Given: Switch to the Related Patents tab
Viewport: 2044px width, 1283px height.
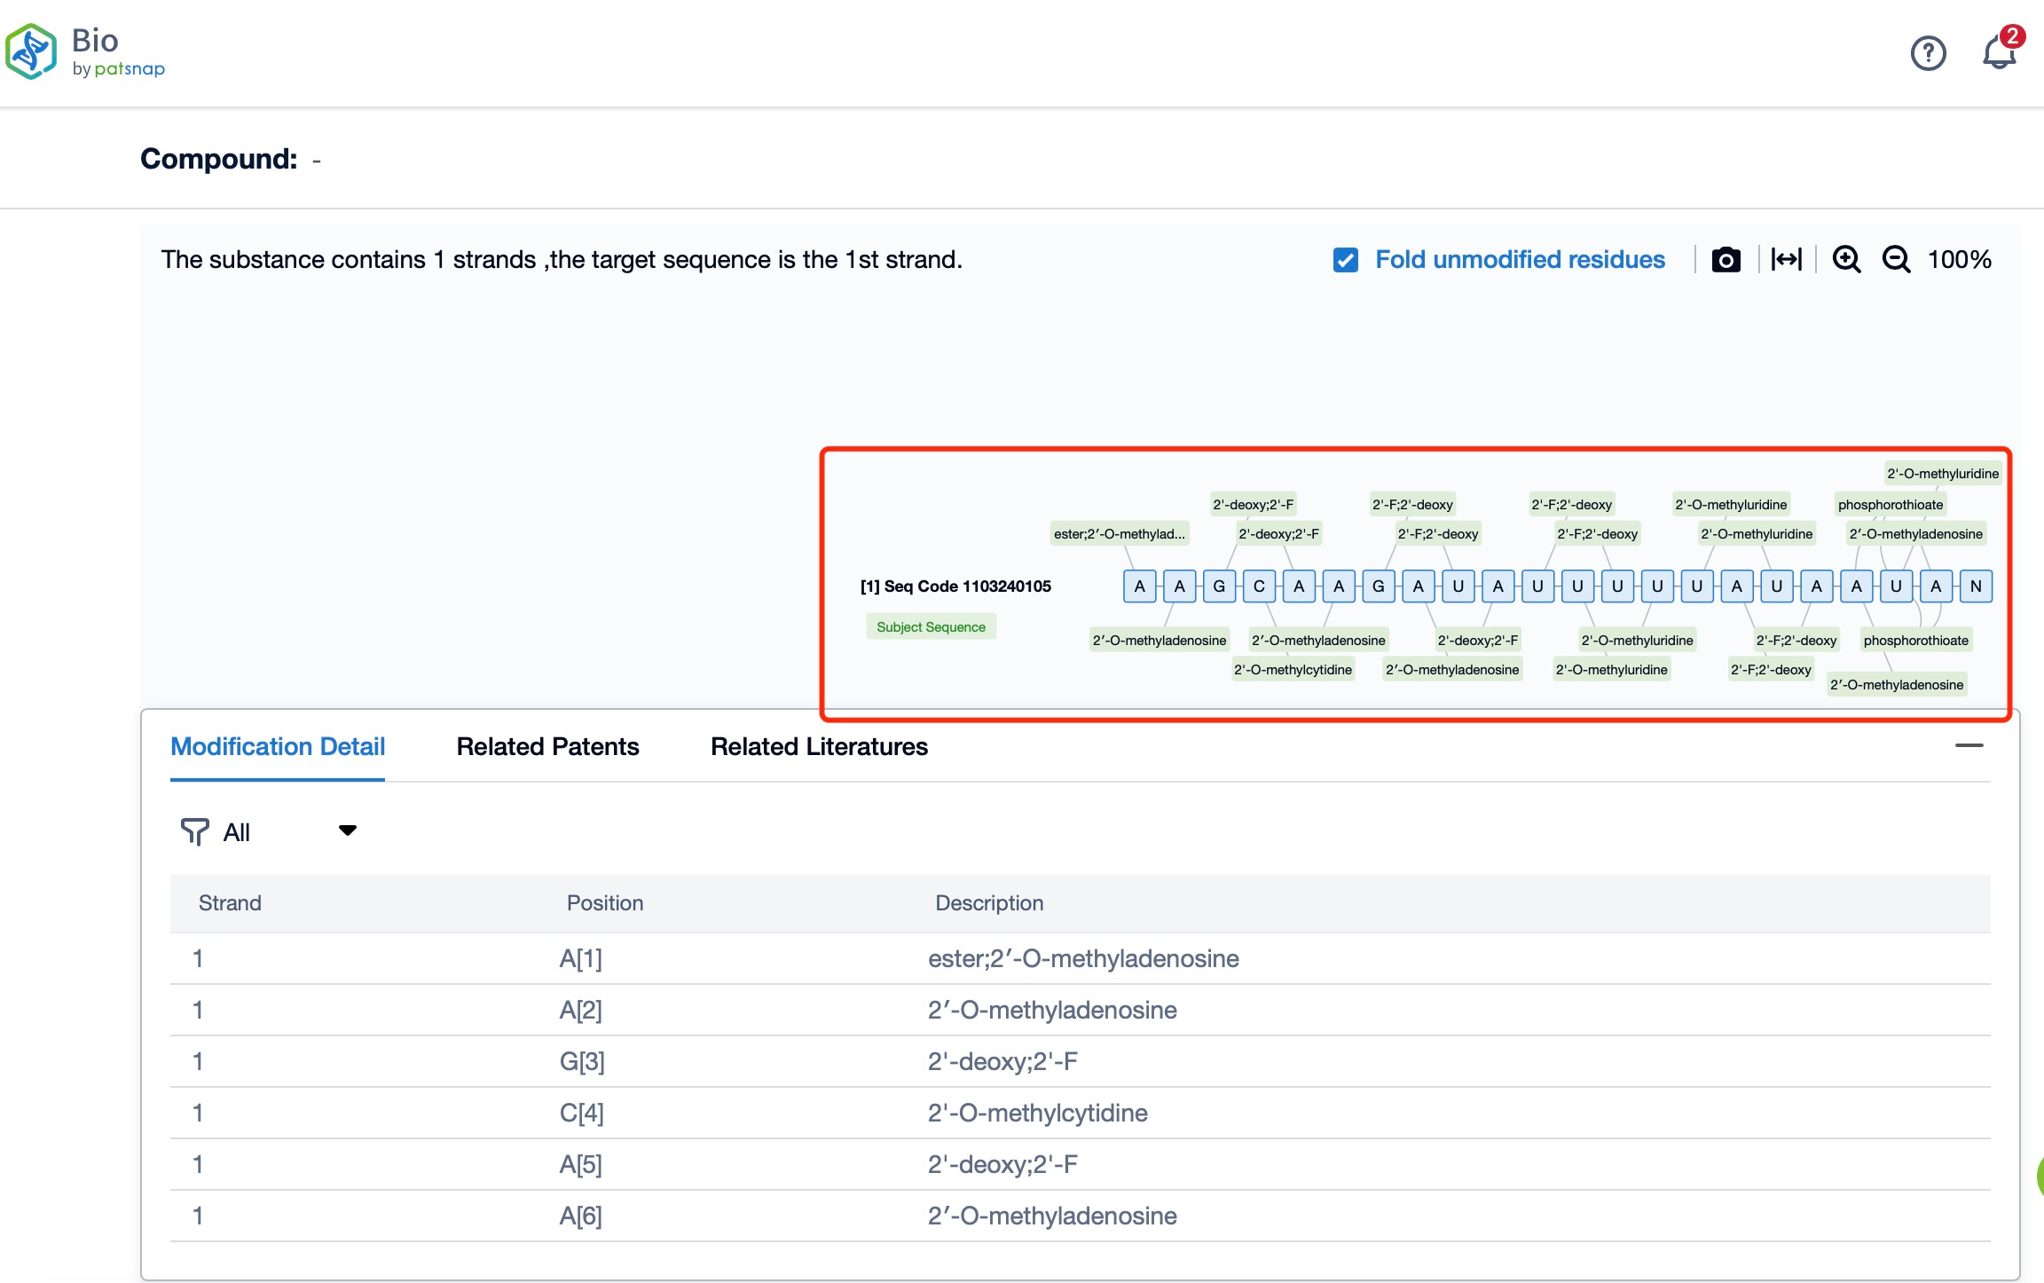Looking at the screenshot, I should 546,745.
